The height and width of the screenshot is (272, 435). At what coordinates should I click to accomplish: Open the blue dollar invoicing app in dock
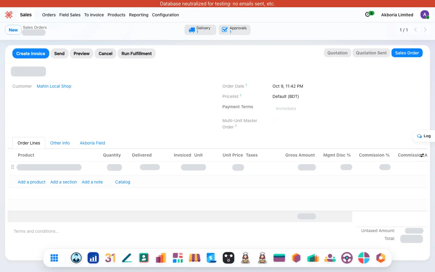click(212, 258)
